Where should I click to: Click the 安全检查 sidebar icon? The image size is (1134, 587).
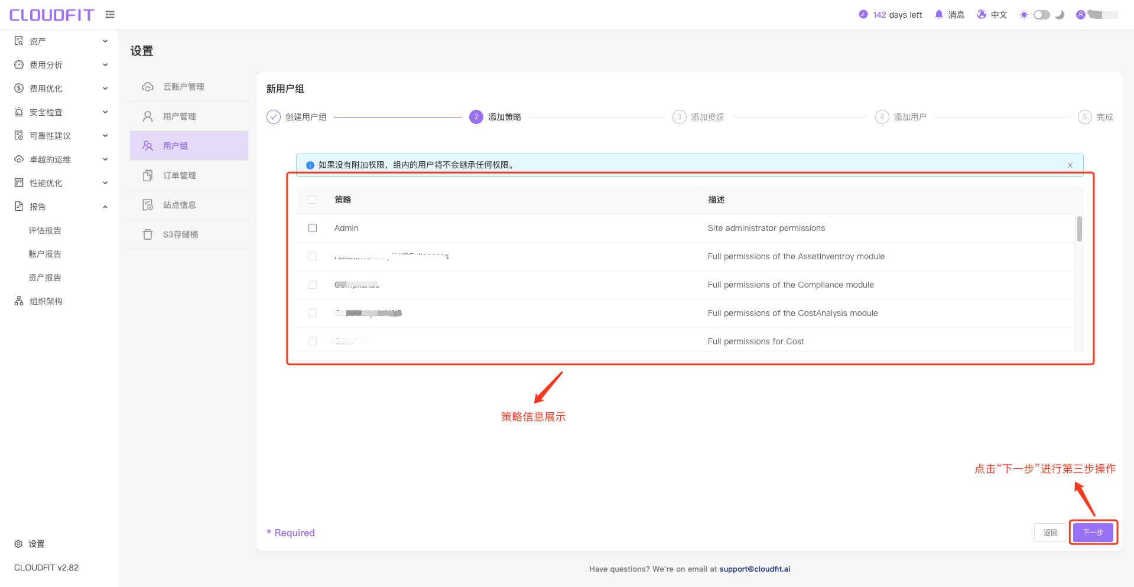pyautogui.click(x=19, y=112)
